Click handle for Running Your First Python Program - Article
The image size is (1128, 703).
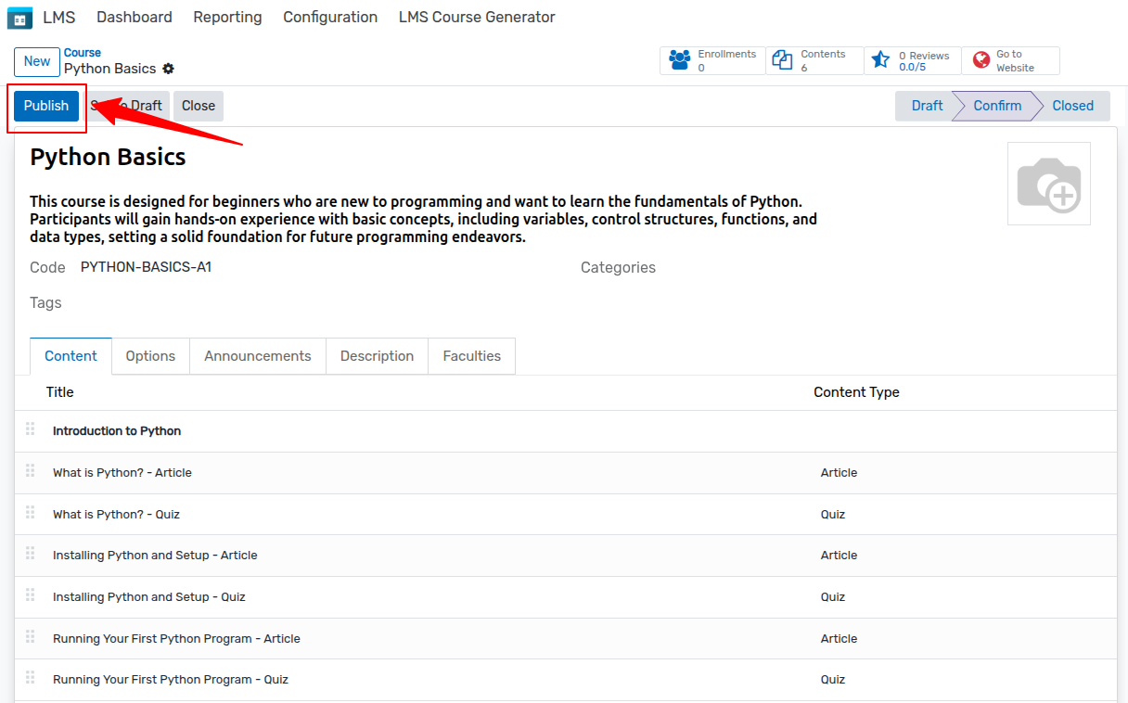point(31,637)
